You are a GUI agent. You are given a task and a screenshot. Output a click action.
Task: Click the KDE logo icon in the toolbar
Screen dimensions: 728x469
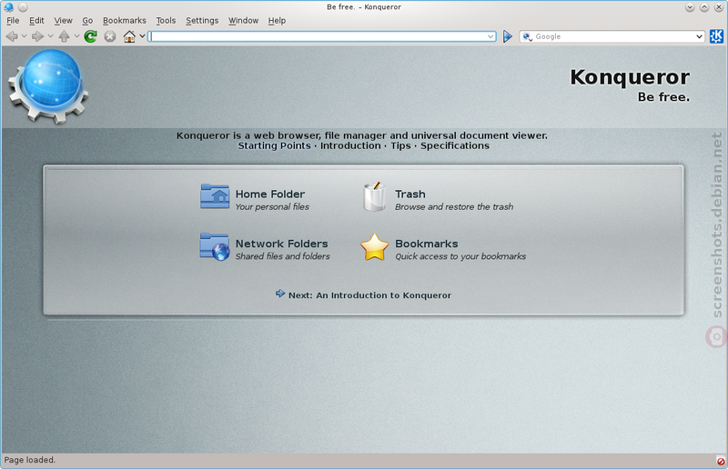(716, 36)
